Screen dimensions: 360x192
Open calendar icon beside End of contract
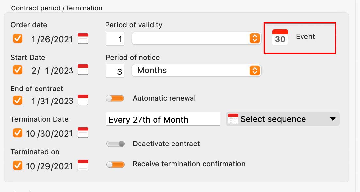tap(83, 100)
